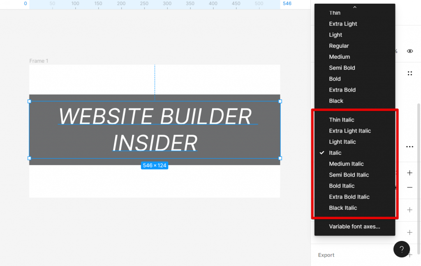Screen dimensions: 421x266
Task: Toggle layer visibility eye icon
Action: pyautogui.click(x=410, y=51)
